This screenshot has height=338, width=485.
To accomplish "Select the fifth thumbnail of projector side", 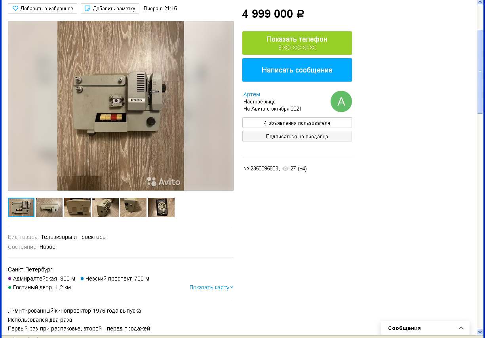I will 133,207.
